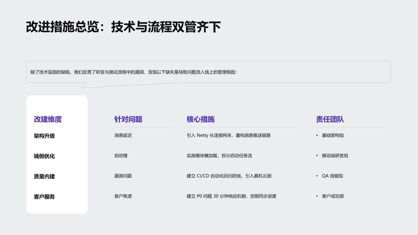
Task: Select the 启动慢 problem text
Action: 121,155
